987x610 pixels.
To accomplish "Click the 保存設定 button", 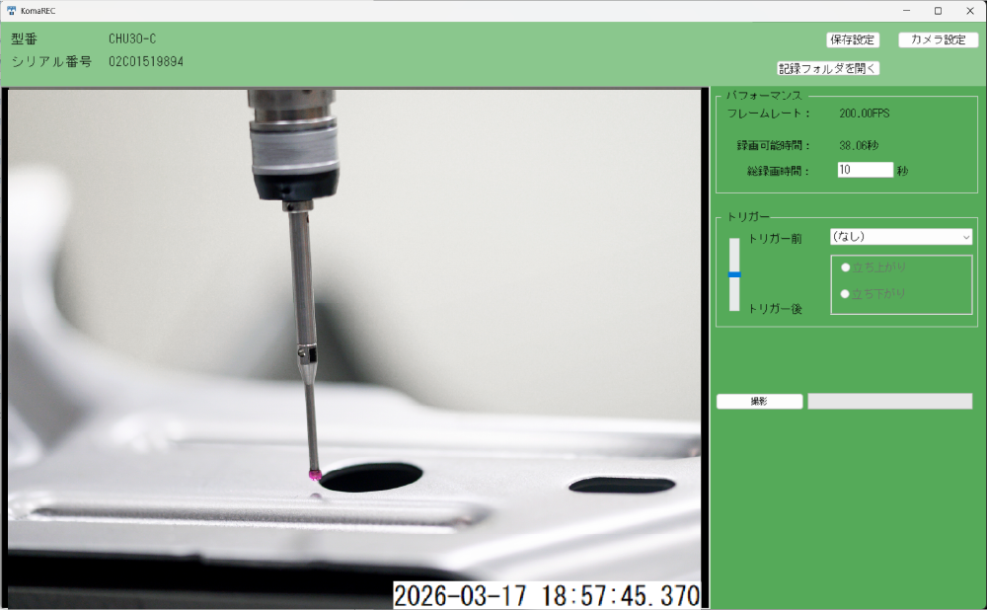I will pyautogui.click(x=853, y=40).
